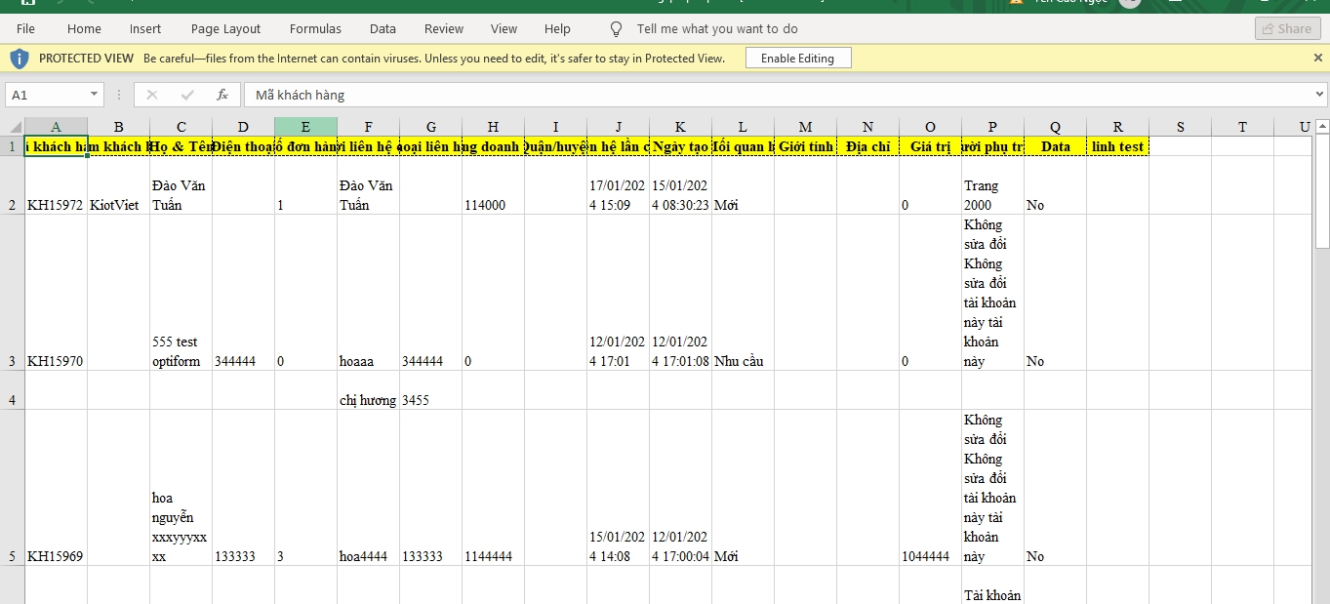This screenshot has height=604, width=1330.
Task: Select the View tab
Action: (504, 28)
